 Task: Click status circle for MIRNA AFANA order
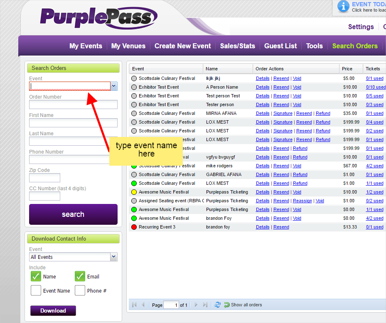134,113
